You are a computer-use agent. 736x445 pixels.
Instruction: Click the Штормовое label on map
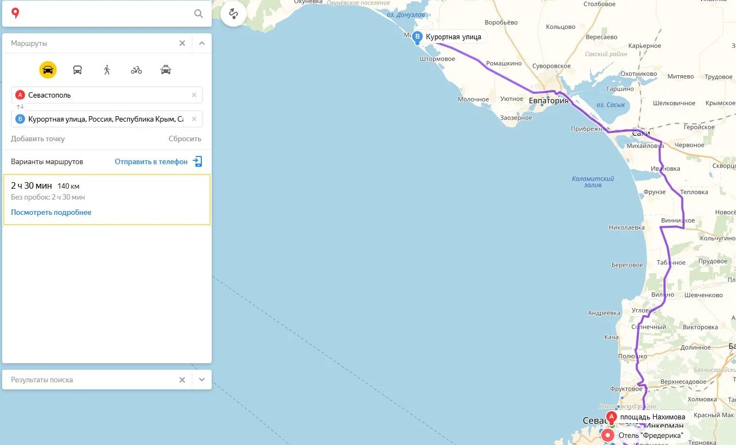pos(437,59)
